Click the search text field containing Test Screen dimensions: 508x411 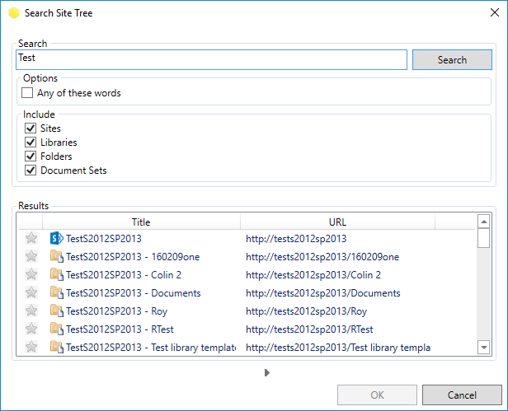coord(212,60)
